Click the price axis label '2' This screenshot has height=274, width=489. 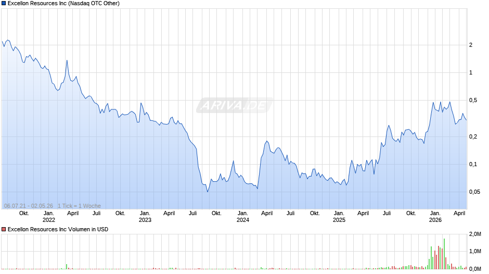[x=471, y=45]
